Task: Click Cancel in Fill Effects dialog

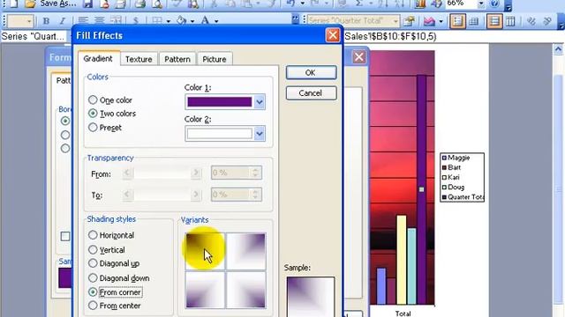Action: pyautogui.click(x=311, y=93)
